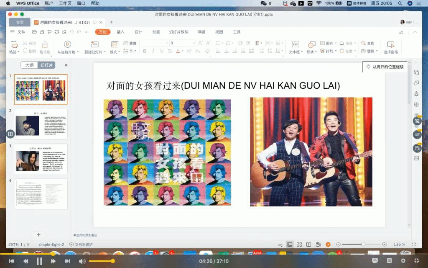428x268 pixels.
Task: Open the Animation (动画) ribbon tab
Action: tap(156, 32)
